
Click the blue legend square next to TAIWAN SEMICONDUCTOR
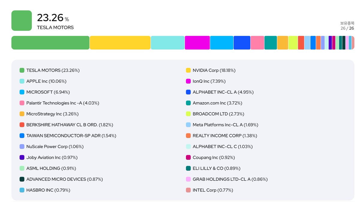[x=22, y=136]
